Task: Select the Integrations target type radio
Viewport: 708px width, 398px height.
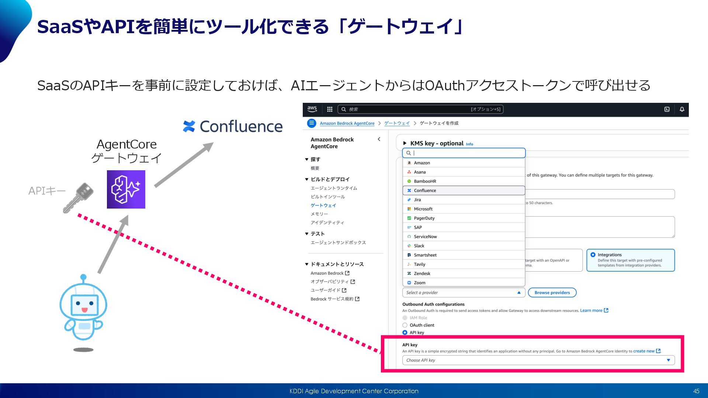Action: 593,255
